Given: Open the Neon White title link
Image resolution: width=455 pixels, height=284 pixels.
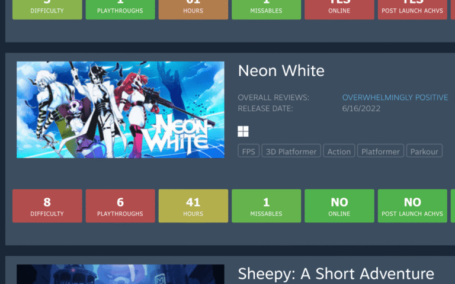Looking at the screenshot, I should (x=281, y=71).
